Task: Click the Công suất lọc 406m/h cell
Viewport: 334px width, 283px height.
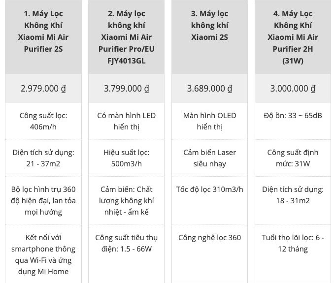Action: (43, 121)
